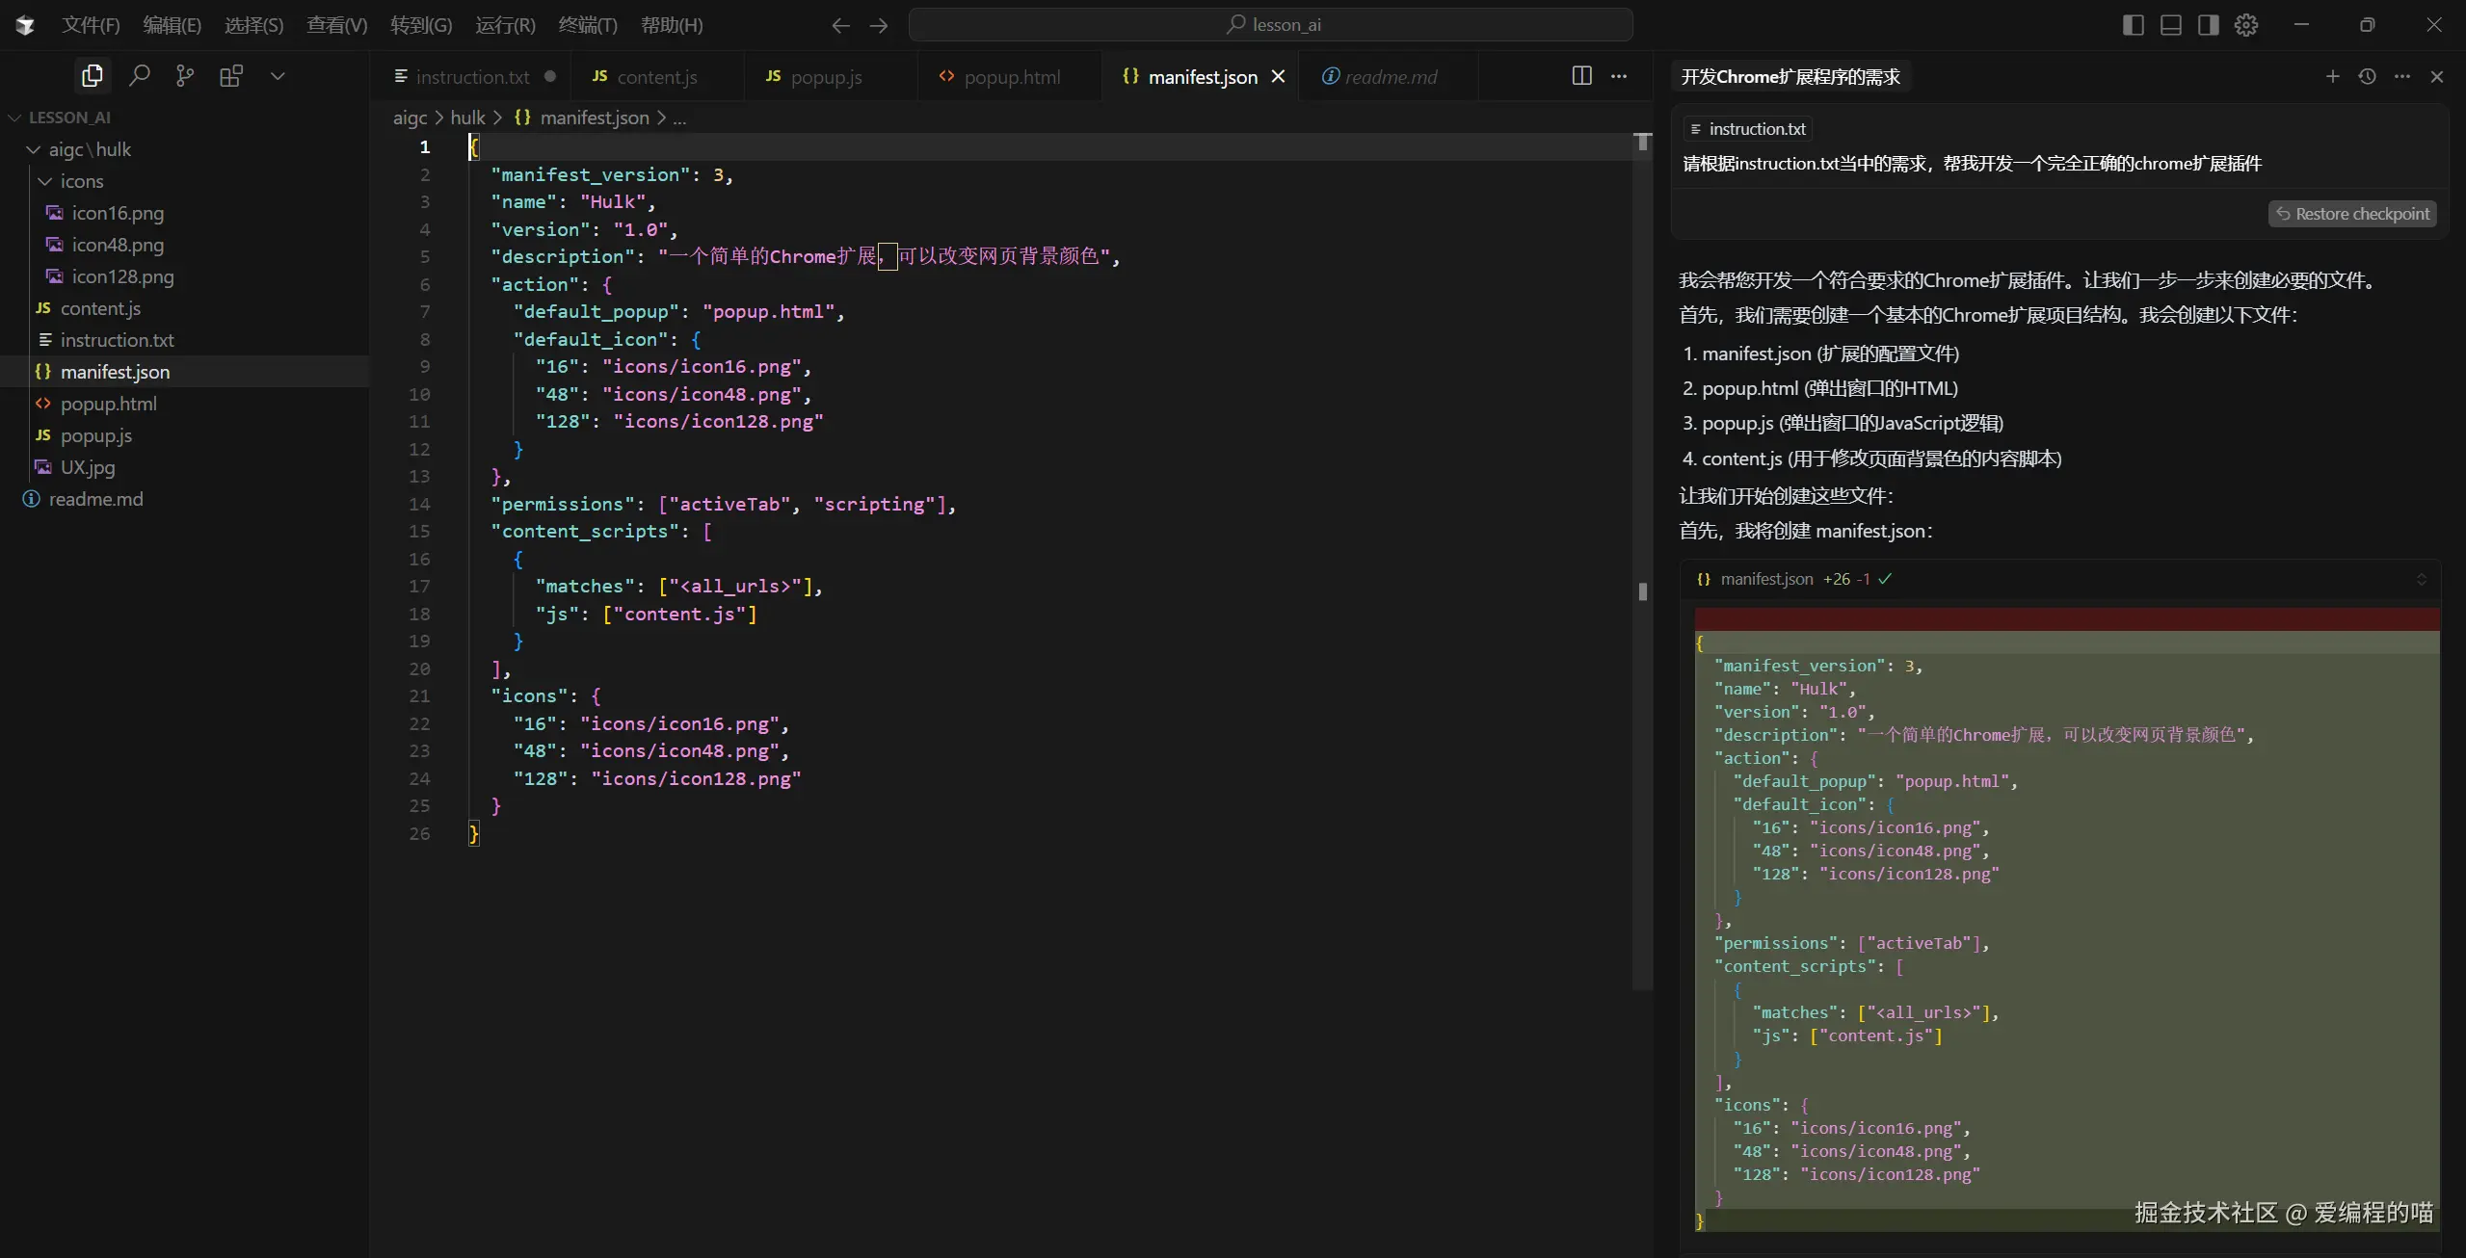Open the settings gear in title bar
The height and width of the screenshot is (1258, 2466).
point(2246,25)
